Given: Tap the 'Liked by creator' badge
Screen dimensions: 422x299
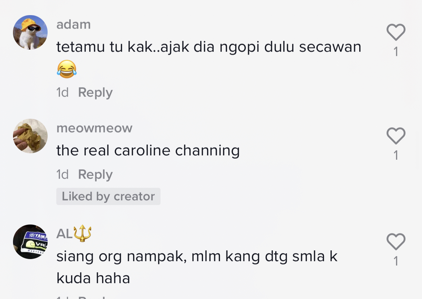Looking at the screenshot, I should pyautogui.click(x=108, y=196).
